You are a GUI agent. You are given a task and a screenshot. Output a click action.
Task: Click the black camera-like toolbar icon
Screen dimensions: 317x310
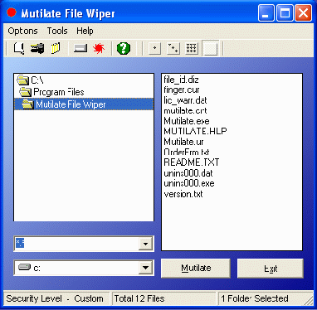click(37, 49)
